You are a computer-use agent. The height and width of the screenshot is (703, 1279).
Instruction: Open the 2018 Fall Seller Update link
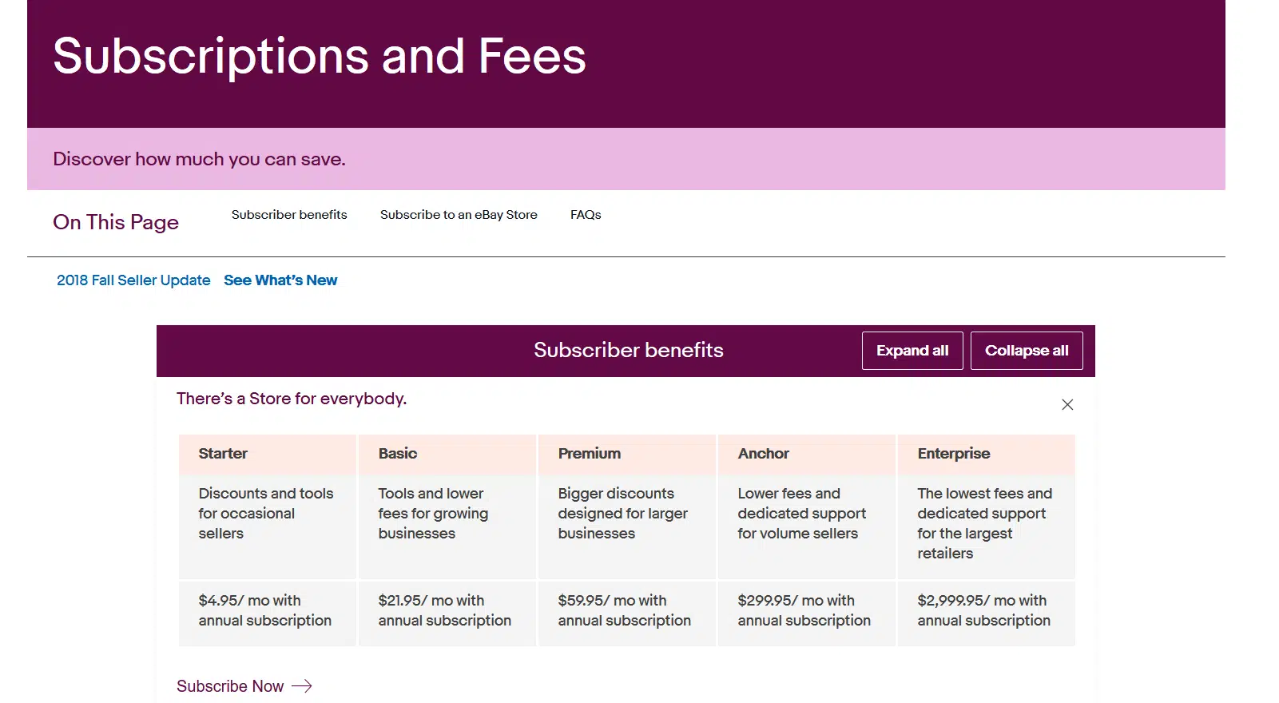click(x=133, y=280)
